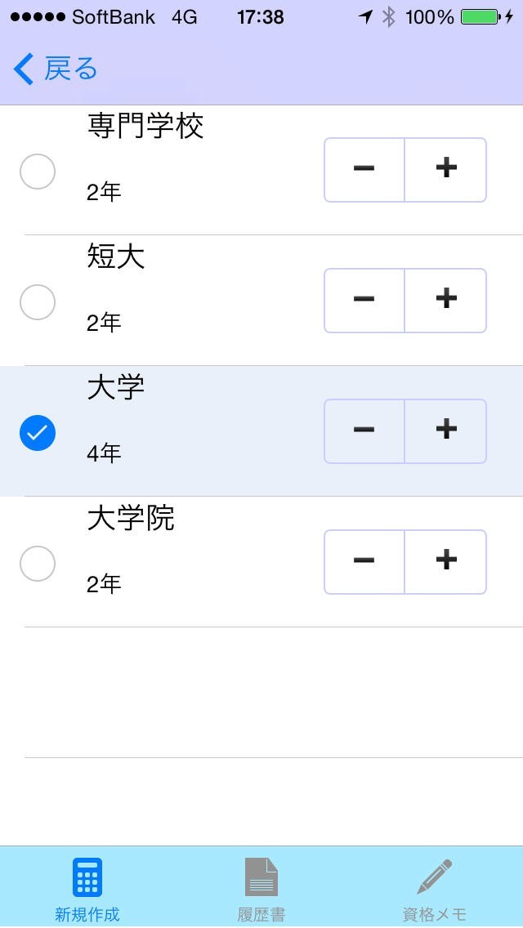
Task: Tap the calculator icon for 新規作成
Action: [x=87, y=878]
